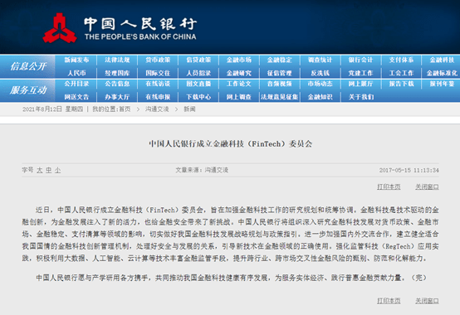Go to 工会工作 page
460x315 pixels.
(401, 73)
